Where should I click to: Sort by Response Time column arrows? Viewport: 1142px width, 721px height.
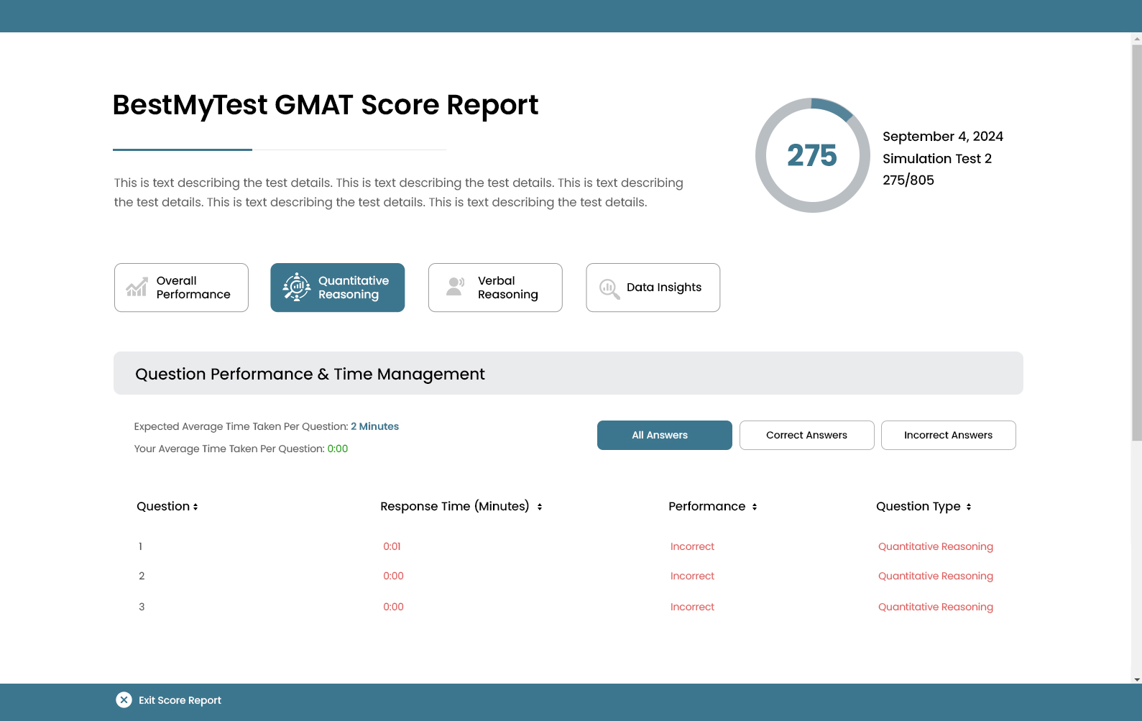[x=540, y=507]
